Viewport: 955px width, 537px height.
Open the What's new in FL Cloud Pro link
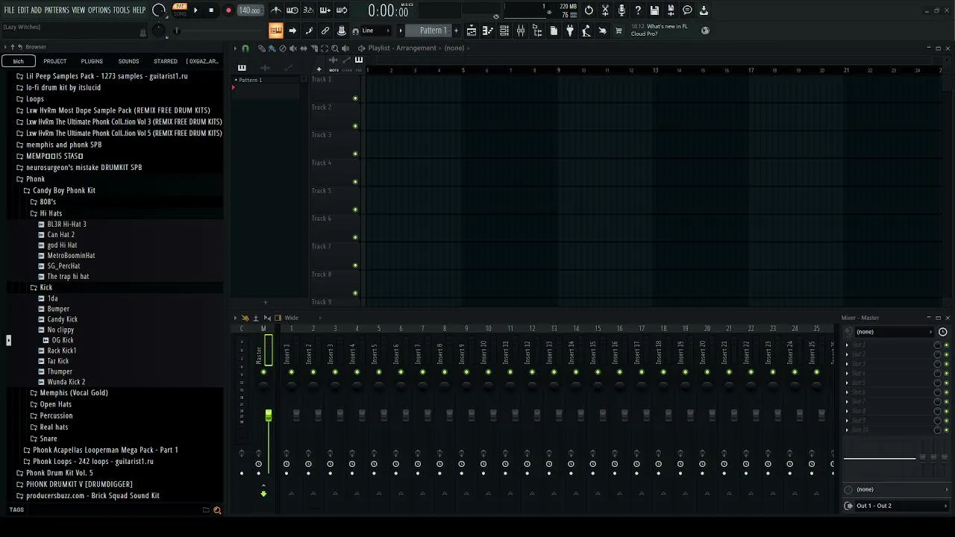[x=660, y=30]
